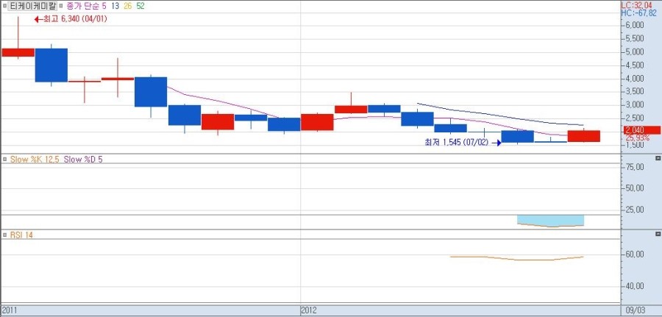Click the 최고 6,340 (04/01) high annotation
Image resolution: width=662 pixels, height=317 pixels.
point(71,19)
